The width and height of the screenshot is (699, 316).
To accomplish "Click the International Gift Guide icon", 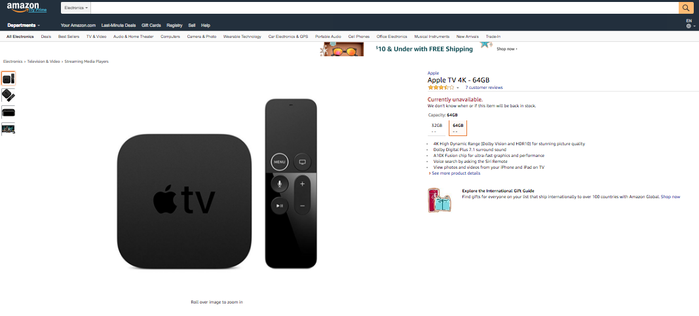I will 440,200.
